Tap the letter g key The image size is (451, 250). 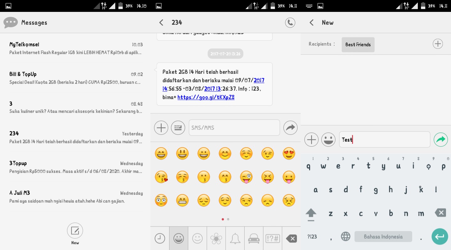pyautogui.click(x=376, y=189)
